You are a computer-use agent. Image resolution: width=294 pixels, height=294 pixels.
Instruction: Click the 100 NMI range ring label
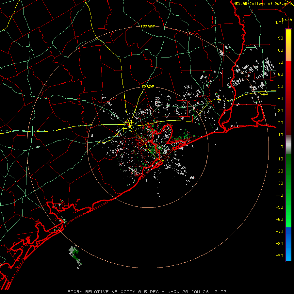tap(148, 26)
